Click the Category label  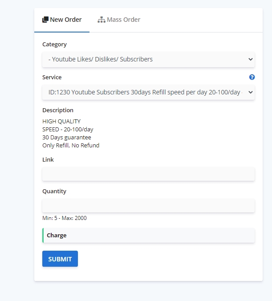point(54,45)
